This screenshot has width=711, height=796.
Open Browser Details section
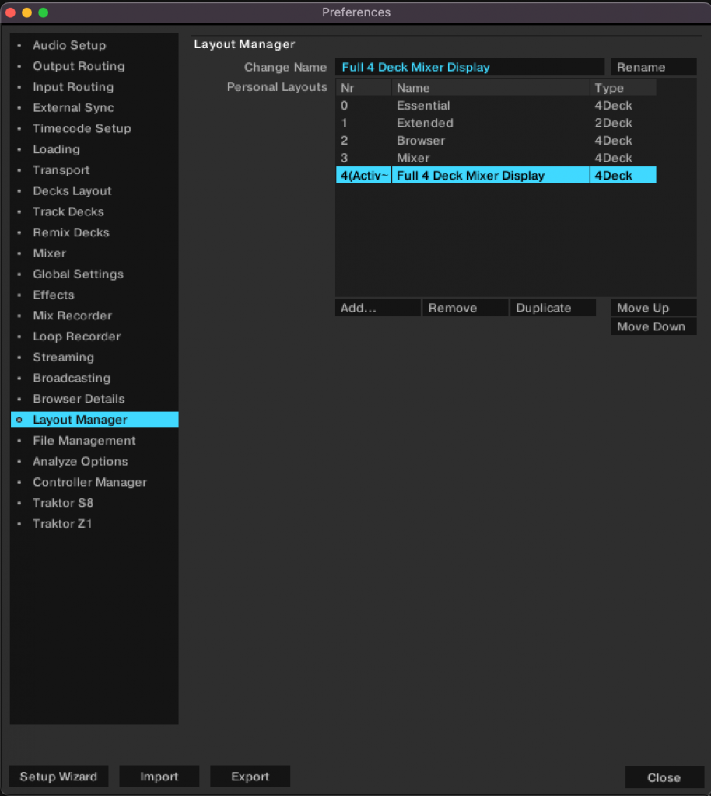tap(94, 399)
